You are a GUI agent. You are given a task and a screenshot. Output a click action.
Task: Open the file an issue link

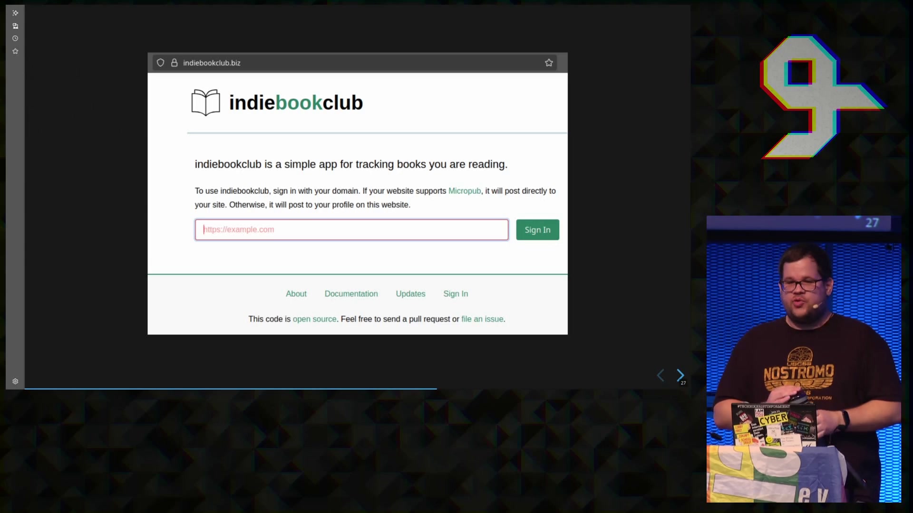pyautogui.click(x=482, y=319)
